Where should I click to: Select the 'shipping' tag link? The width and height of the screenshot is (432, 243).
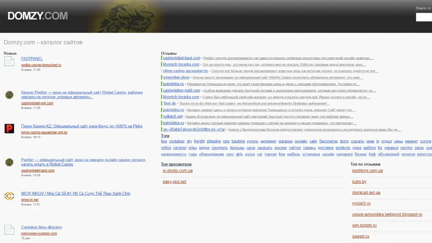click(x=214, y=141)
